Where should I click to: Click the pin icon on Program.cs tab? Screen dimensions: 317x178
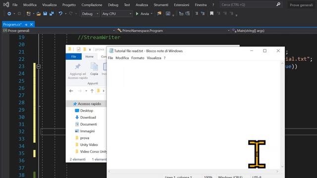pos(26,24)
